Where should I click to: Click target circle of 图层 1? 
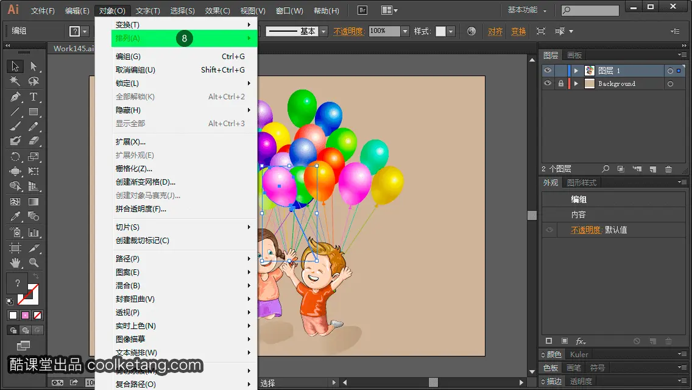(x=670, y=71)
